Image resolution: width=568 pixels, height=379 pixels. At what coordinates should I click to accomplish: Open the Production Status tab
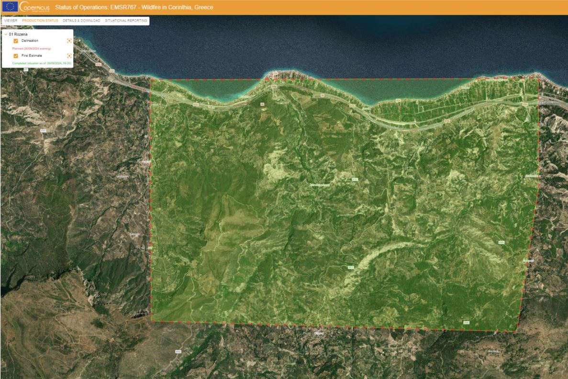coord(40,21)
